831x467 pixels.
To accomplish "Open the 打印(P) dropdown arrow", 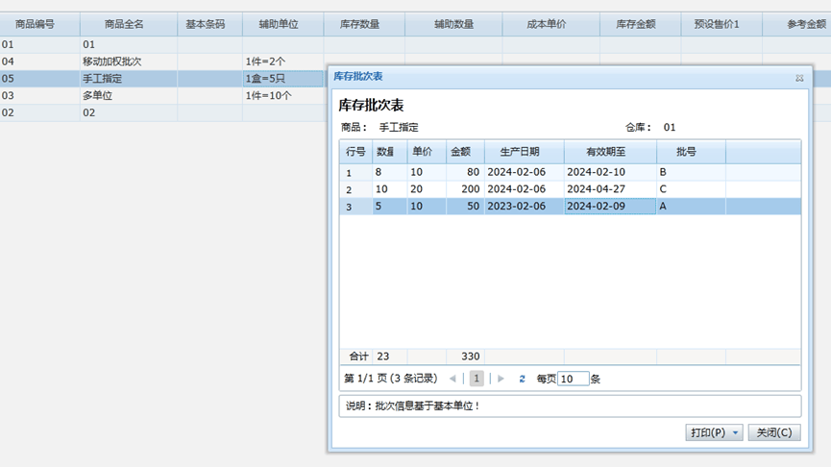I will (x=737, y=432).
